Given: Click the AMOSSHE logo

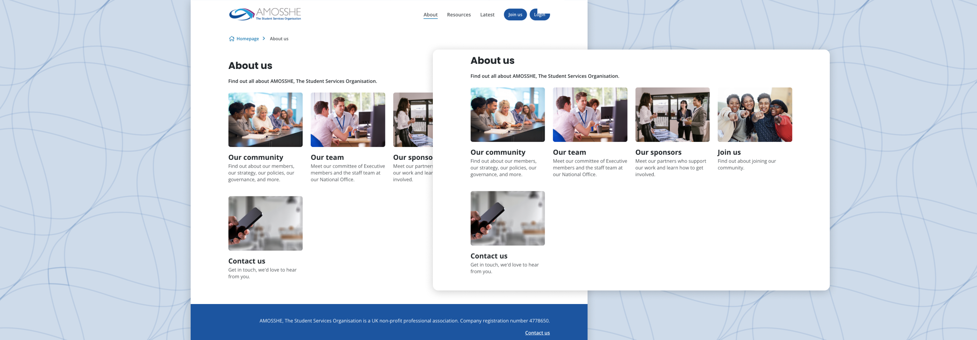Looking at the screenshot, I should [264, 14].
